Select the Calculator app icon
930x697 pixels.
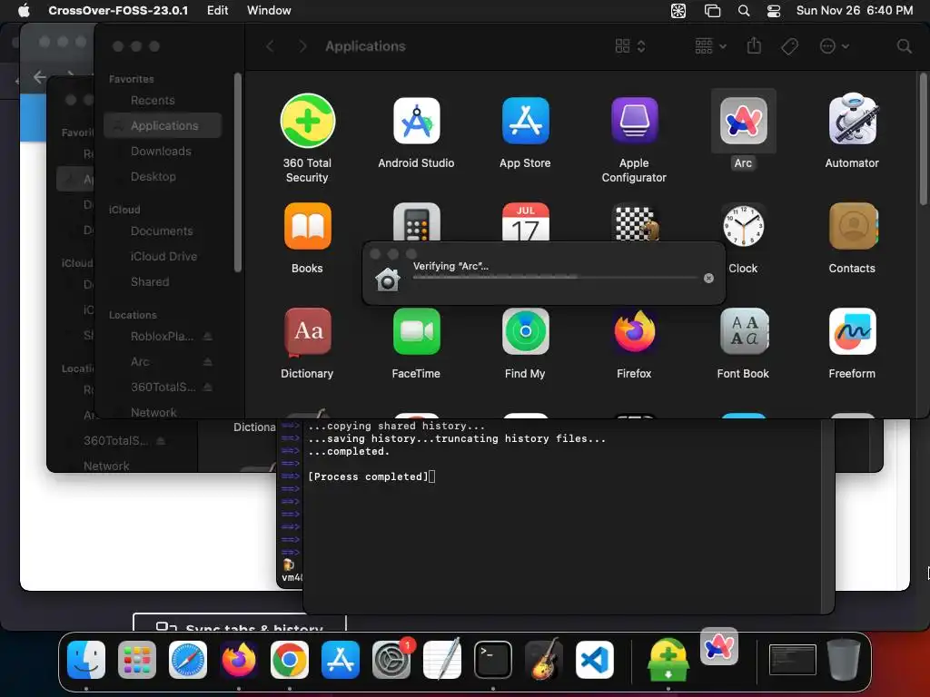(416, 221)
